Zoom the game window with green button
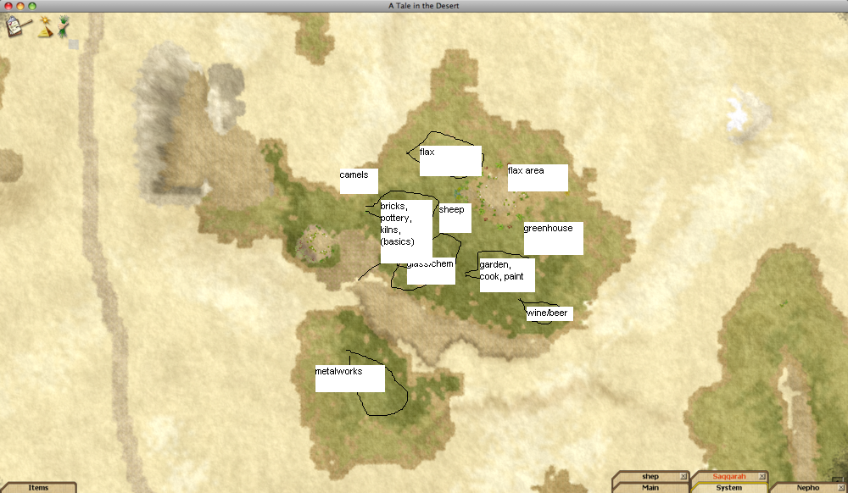 [32, 6]
